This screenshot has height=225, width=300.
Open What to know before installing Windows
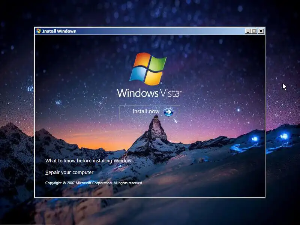(89, 161)
